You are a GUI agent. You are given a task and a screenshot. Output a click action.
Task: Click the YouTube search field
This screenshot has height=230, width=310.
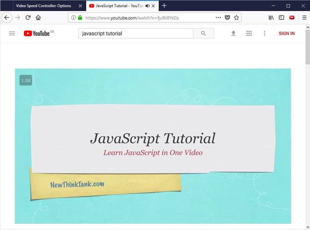point(136,33)
